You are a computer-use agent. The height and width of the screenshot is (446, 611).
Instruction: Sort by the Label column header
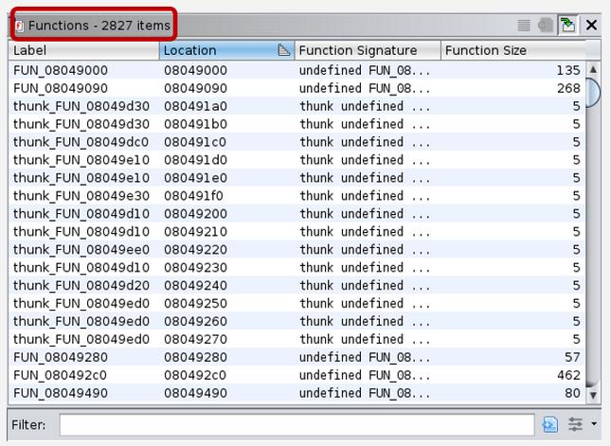pos(83,50)
